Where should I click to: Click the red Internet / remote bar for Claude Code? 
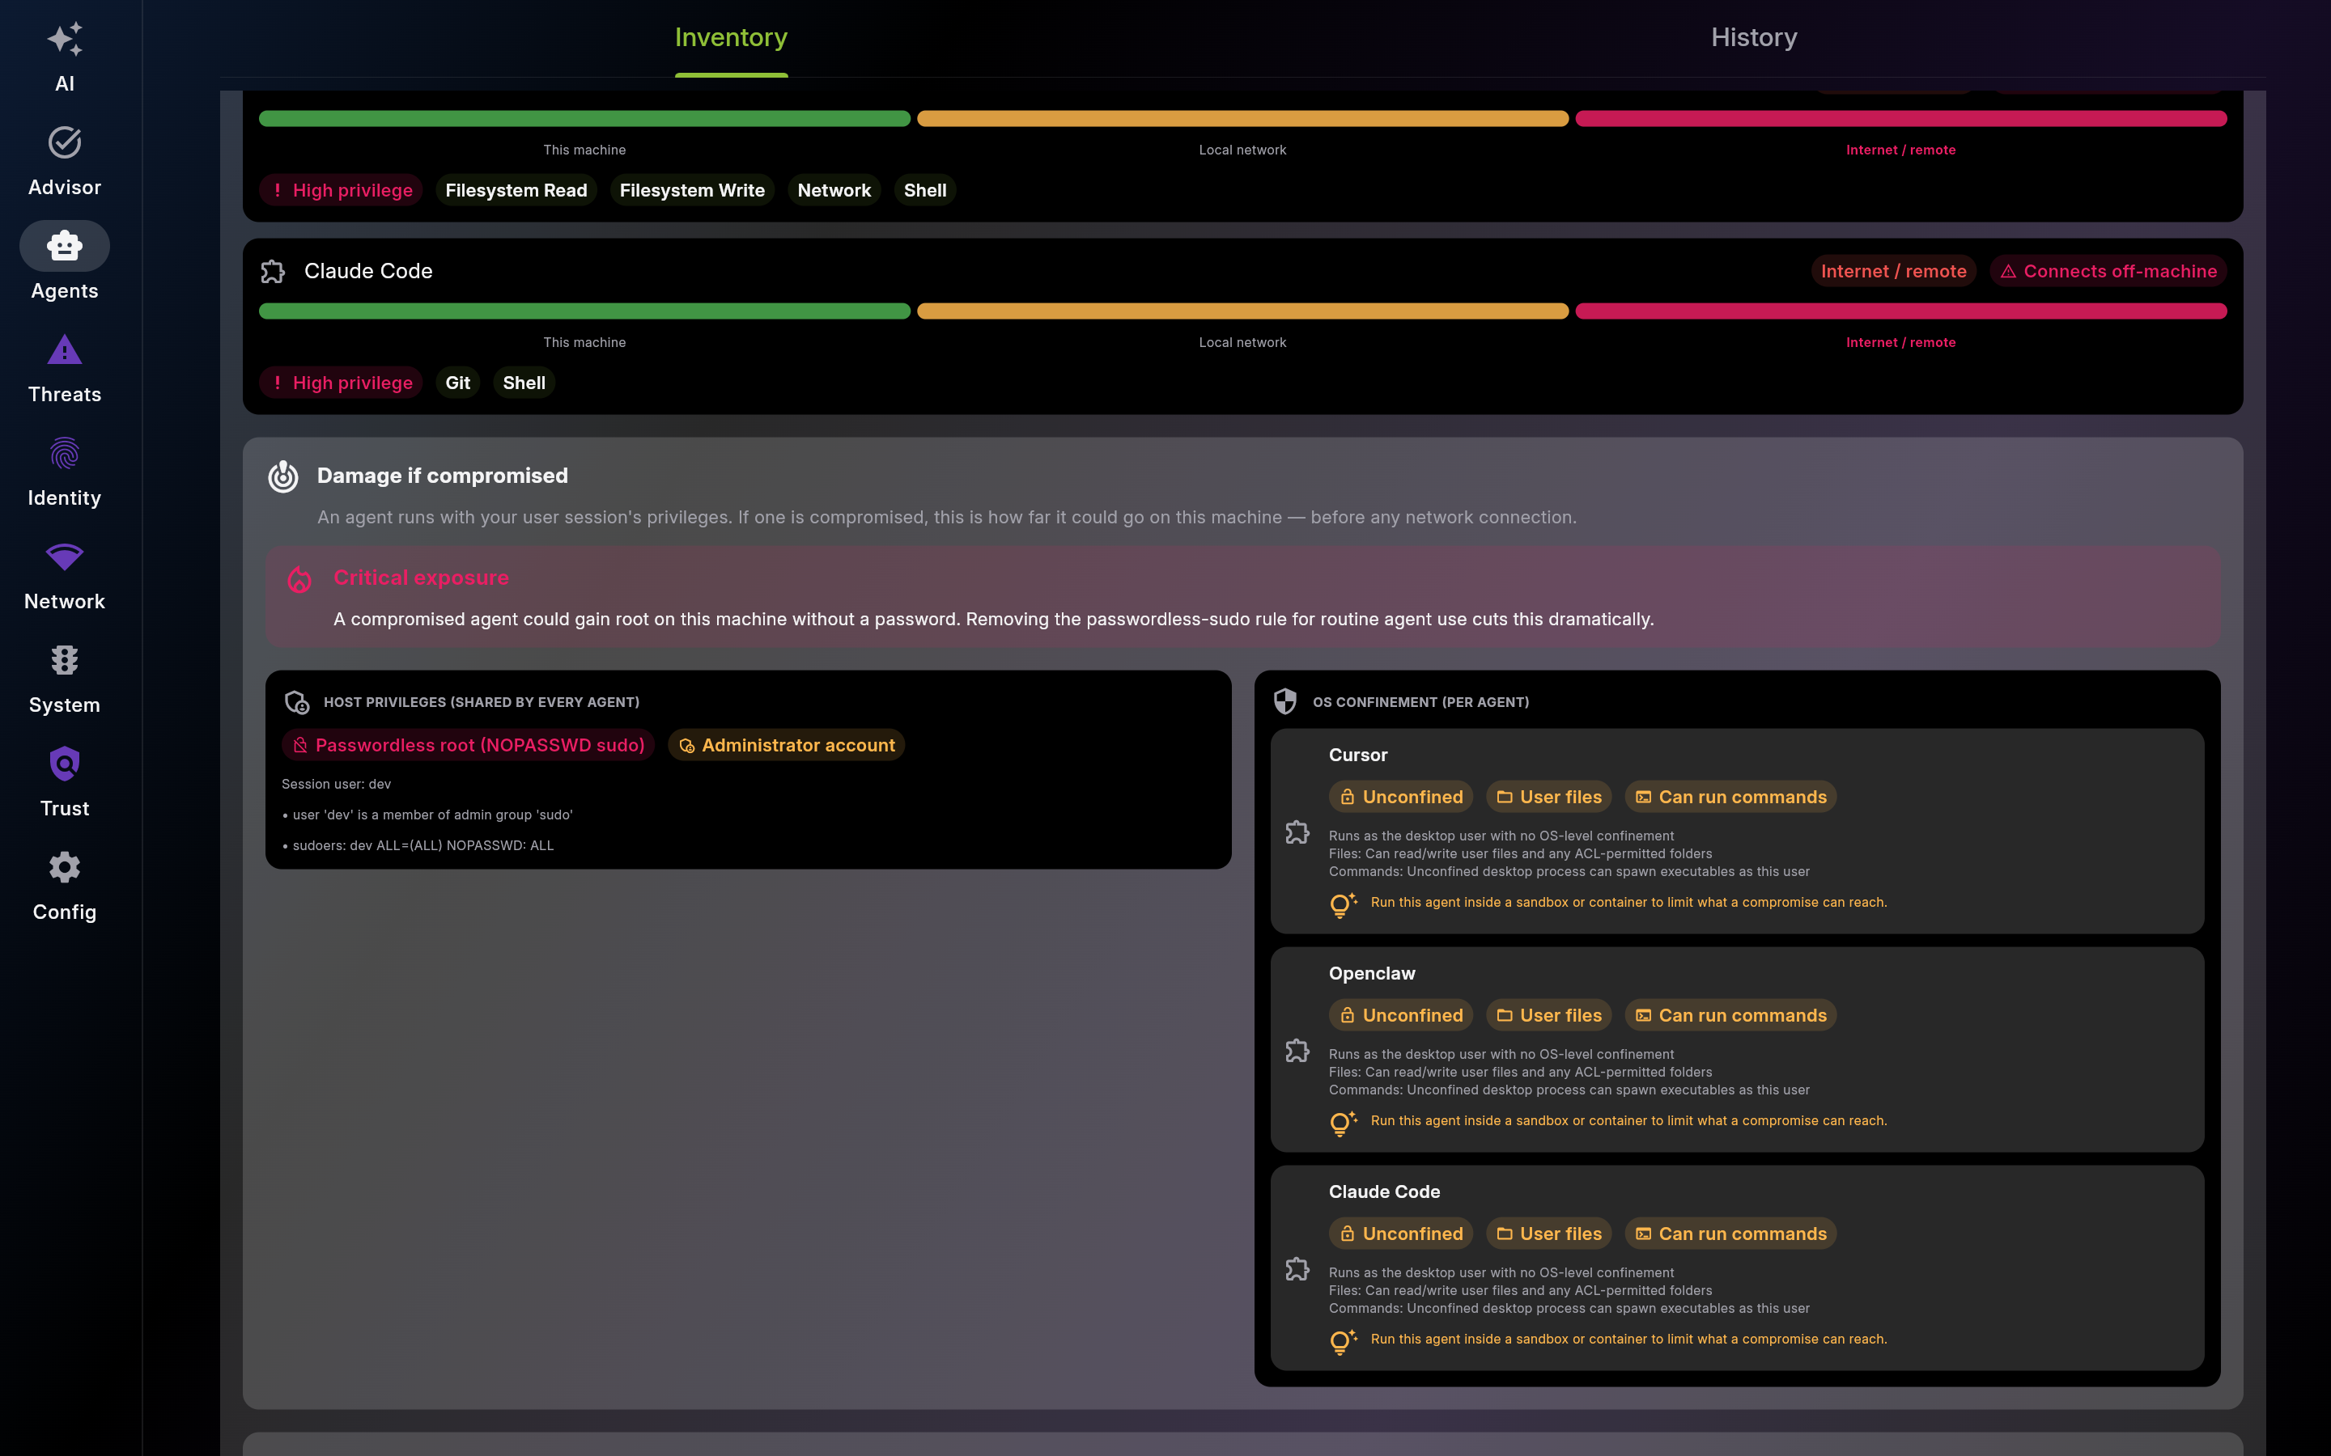pos(1900,311)
